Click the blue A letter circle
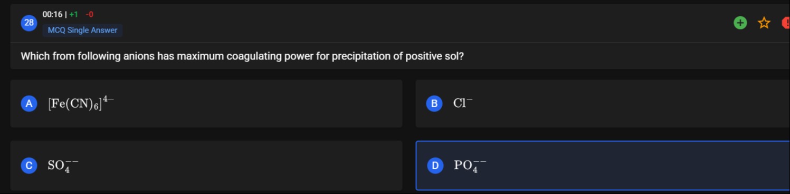Viewport: 790px width, 194px height. click(x=29, y=104)
